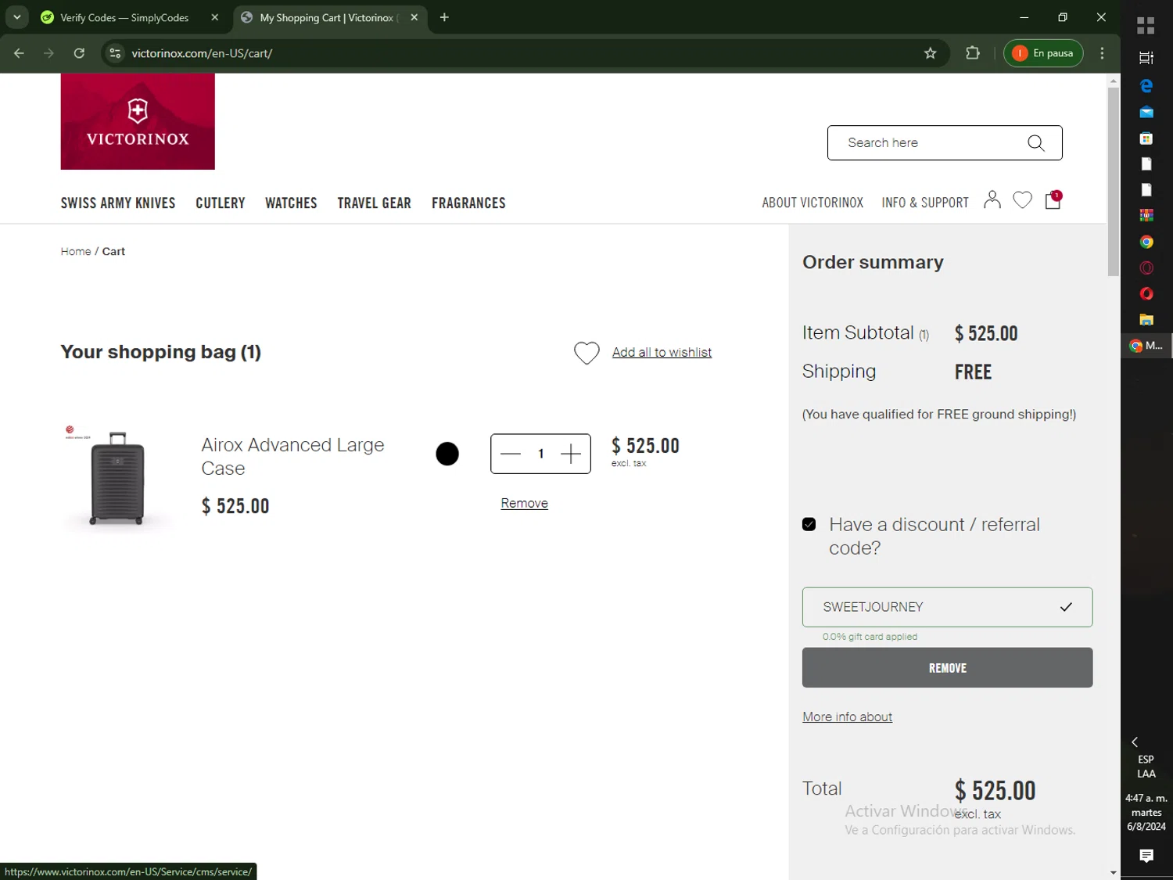Open Travel Gear menu

375,203
